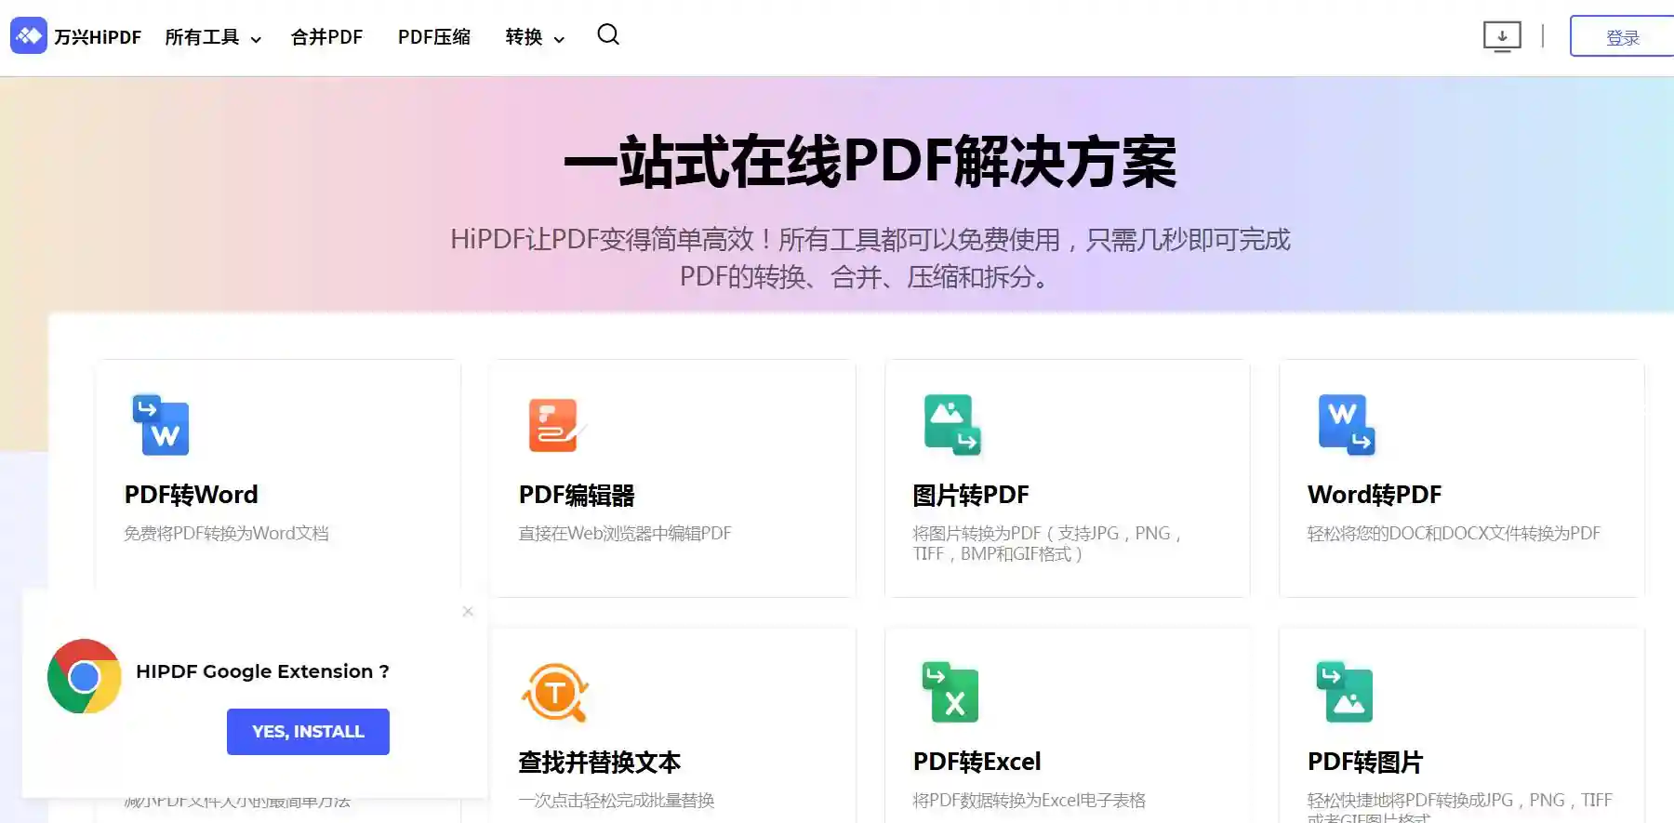Open the 查找并替换文本 icon
The image size is (1674, 823).
point(555,693)
